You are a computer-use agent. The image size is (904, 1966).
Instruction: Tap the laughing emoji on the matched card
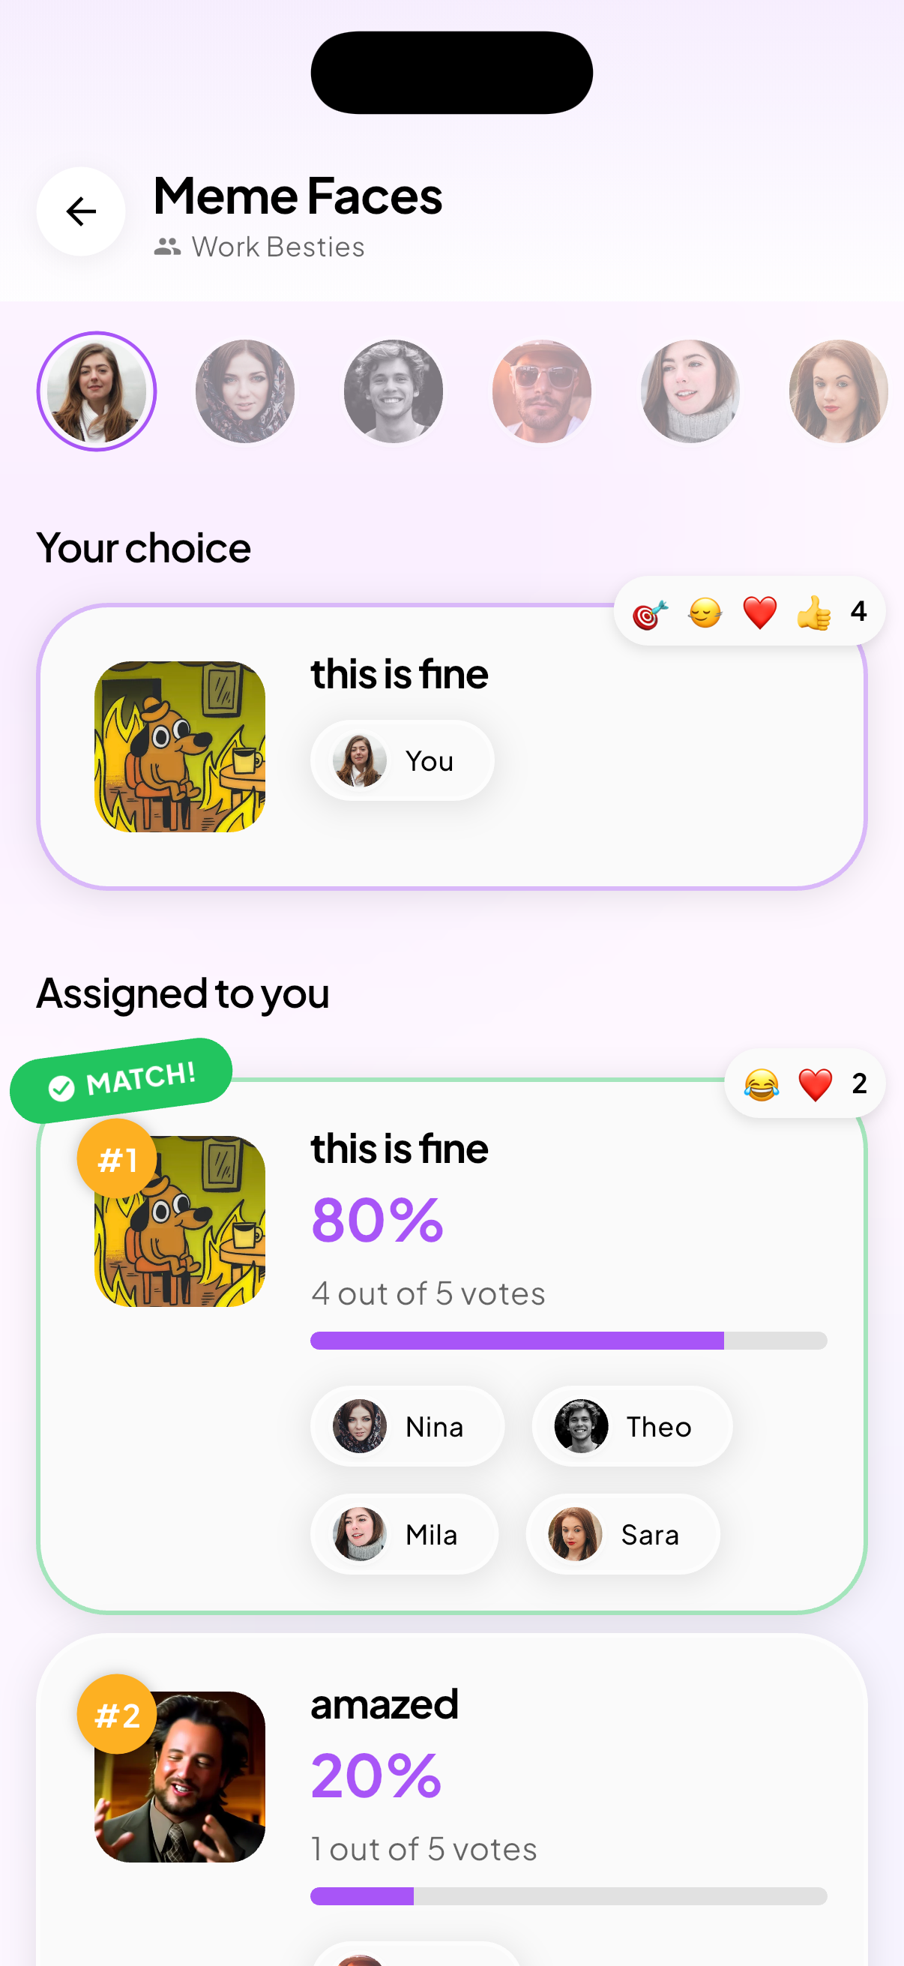tap(765, 1083)
